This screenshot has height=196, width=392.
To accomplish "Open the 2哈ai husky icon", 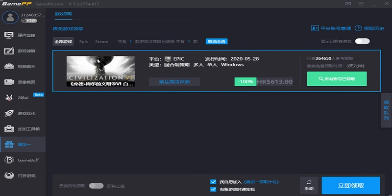I will pos(9,98).
